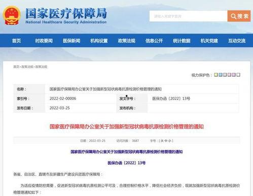Select the blue eye-protection color swatch
Image resolution: width=253 pixels, height=196 pixels.
click(221, 75)
